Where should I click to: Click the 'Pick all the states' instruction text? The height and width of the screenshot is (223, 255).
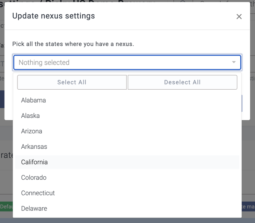73,44
